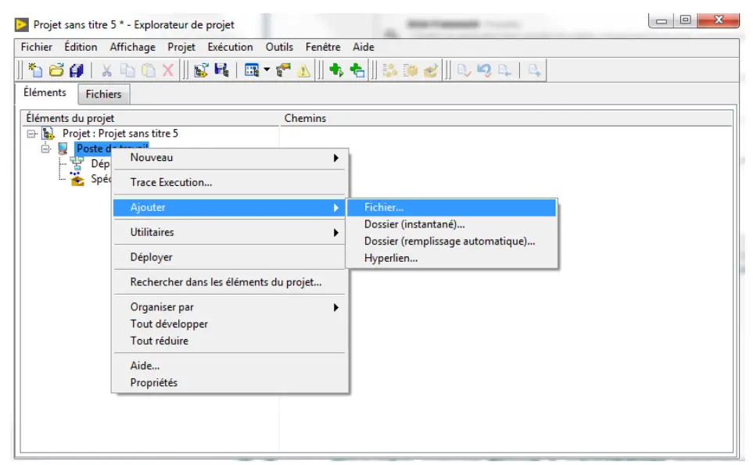Expand the Nouveau submenu

point(230,157)
